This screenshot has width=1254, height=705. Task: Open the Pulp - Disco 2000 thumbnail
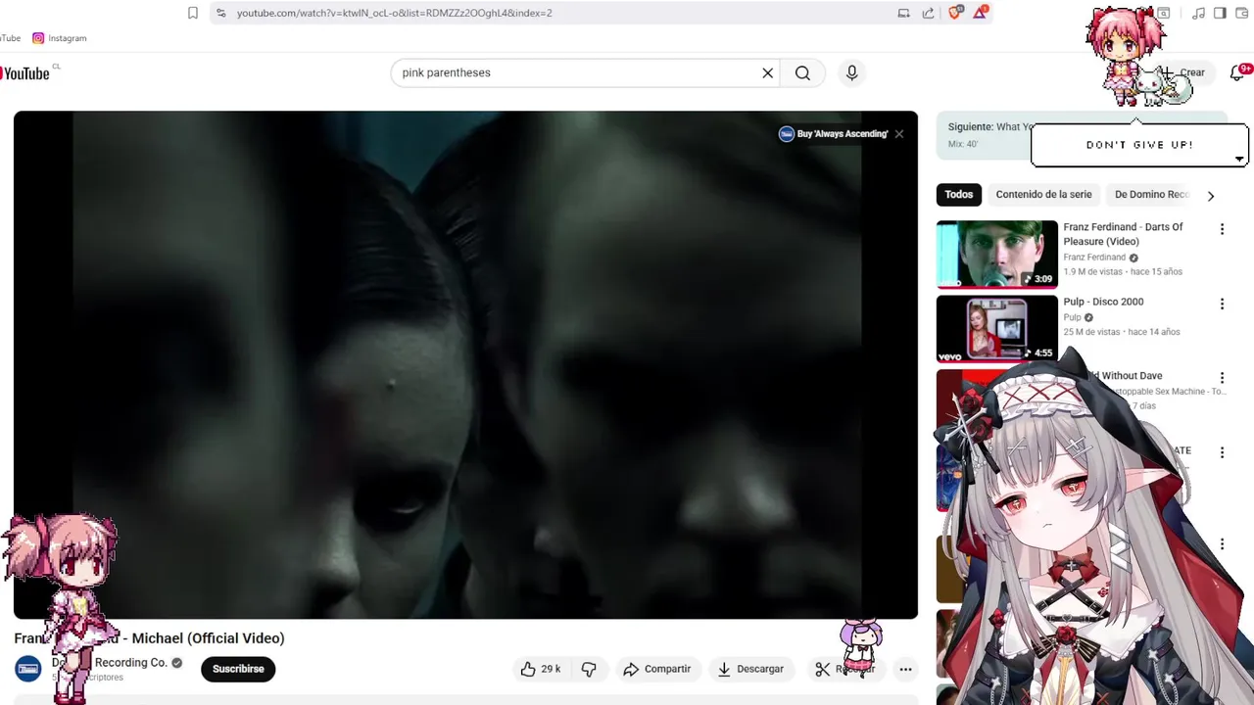pyautogui.click(x=996, y=329)
